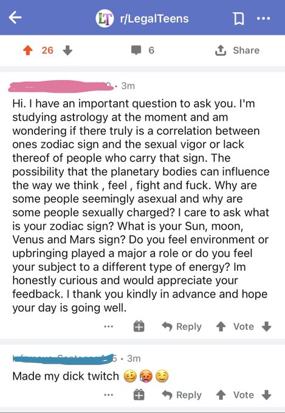Screen dimensions: 285x413
Task: Give an award to the astrology comment
Action: click(x=139, y=326)
